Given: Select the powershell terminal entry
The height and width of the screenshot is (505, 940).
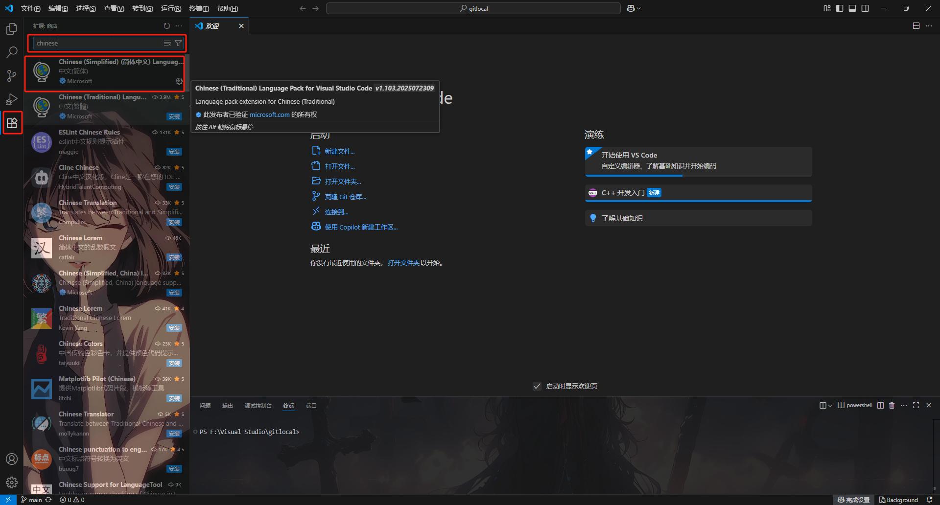Looking at the screenshot, I should [x=855, y=405].
